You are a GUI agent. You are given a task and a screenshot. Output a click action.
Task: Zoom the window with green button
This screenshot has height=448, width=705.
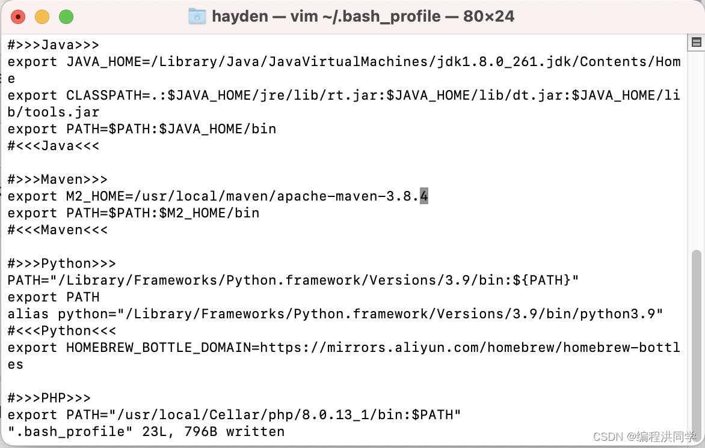[66, 17]
